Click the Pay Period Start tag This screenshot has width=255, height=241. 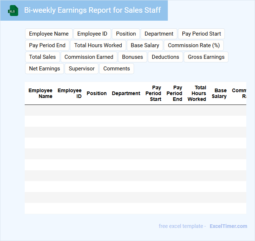tap(201, 34)
